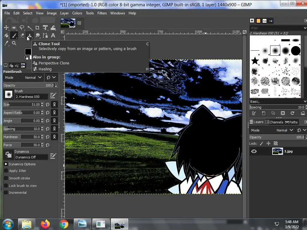This screenshot has height=230, width=307.
Task: Select the black star brush
Action: coord(255,60)
